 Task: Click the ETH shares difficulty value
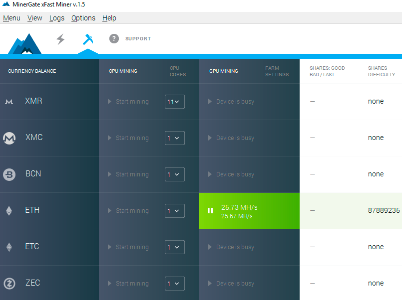[x=383, y=210]
